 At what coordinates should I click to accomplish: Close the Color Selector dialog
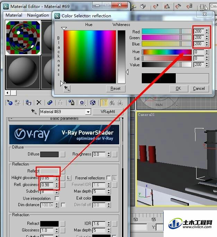[x=205, y=14]
